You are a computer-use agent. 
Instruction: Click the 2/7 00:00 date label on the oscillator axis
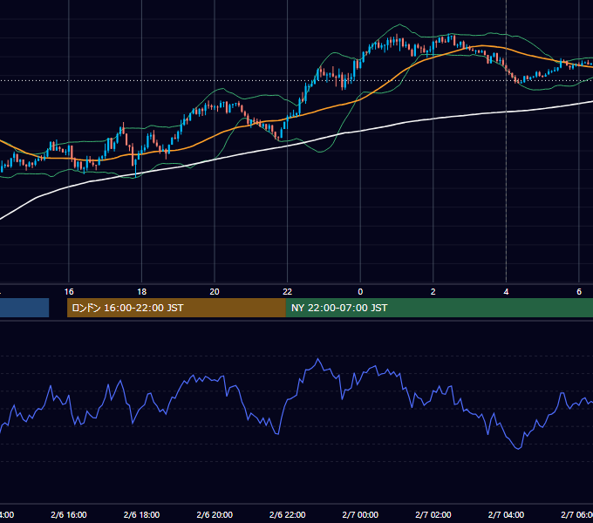(x=360, y=514)
